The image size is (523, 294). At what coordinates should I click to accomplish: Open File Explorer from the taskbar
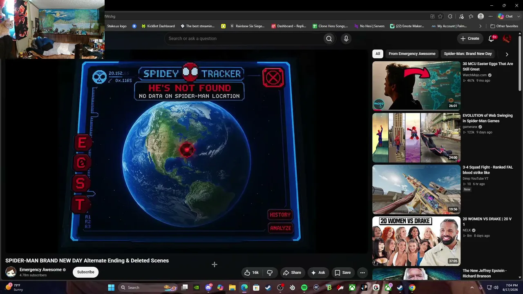[x=232, y=287]
